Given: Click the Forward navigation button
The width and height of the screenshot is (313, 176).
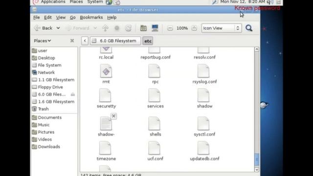Looking at the screenshot, I should click(x=78, y=28).
